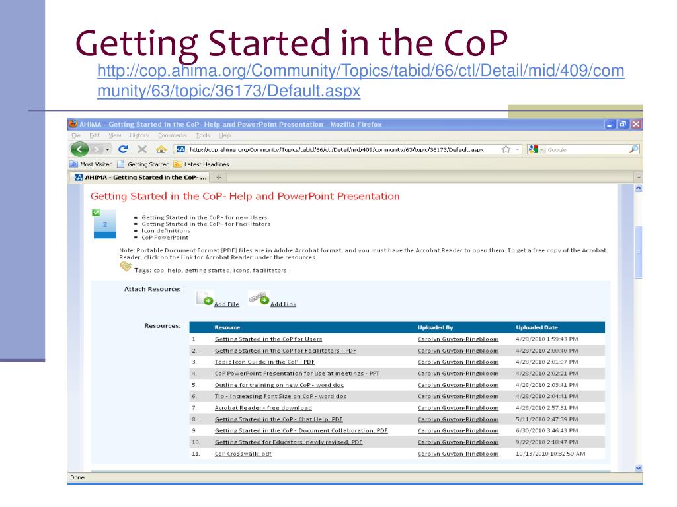Click the tags label icon
The image size is (677, 507).
pyautogui.click(x=126, y=267)
